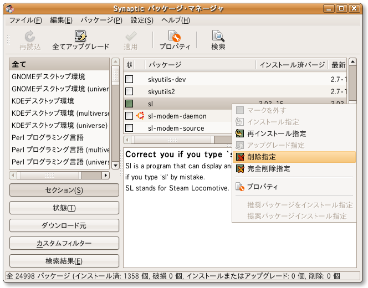The width and height of the screenshot is (368, 288).
Task: Click the Synaptic app icon in the title bar
Action: pos(10,9)
